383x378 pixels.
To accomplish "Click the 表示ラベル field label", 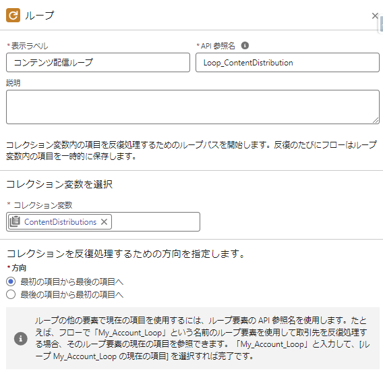I will [x=28, y=46].
